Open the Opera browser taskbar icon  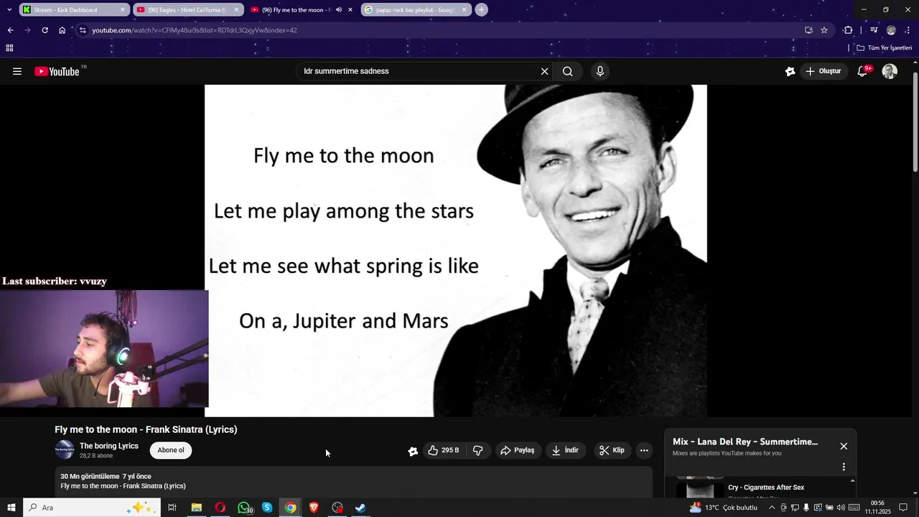(x=220, y=508)
